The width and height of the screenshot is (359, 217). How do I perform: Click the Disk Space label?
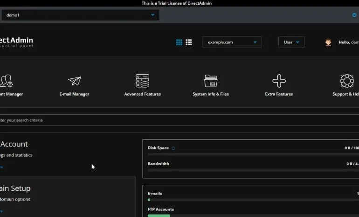click(158, 148)
